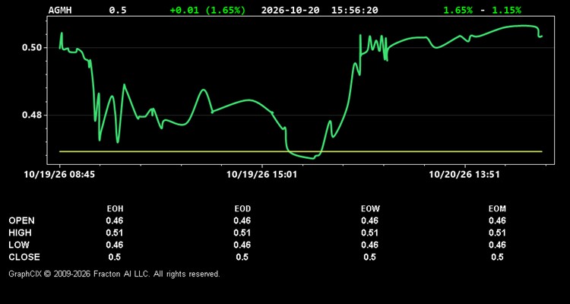Click the 0.48 y-axis label
Image resolution: width=570 pixels, height=304 pixels.
32,116
